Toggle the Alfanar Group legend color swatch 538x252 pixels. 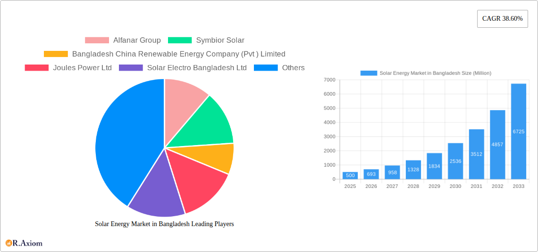(x=97, y=41)
